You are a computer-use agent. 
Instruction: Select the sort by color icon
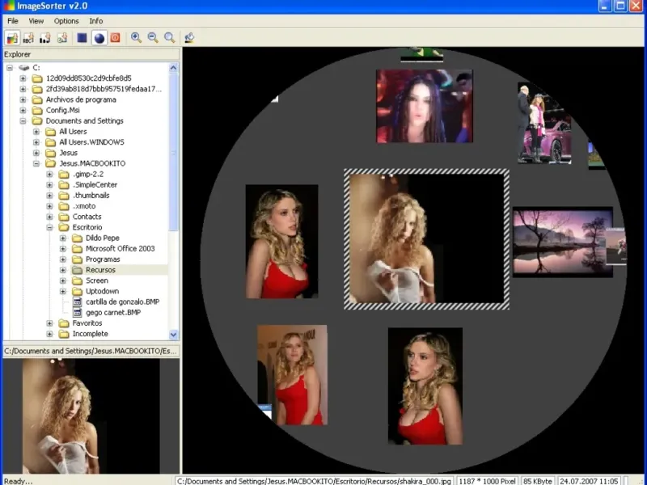[x=12, y=37]
